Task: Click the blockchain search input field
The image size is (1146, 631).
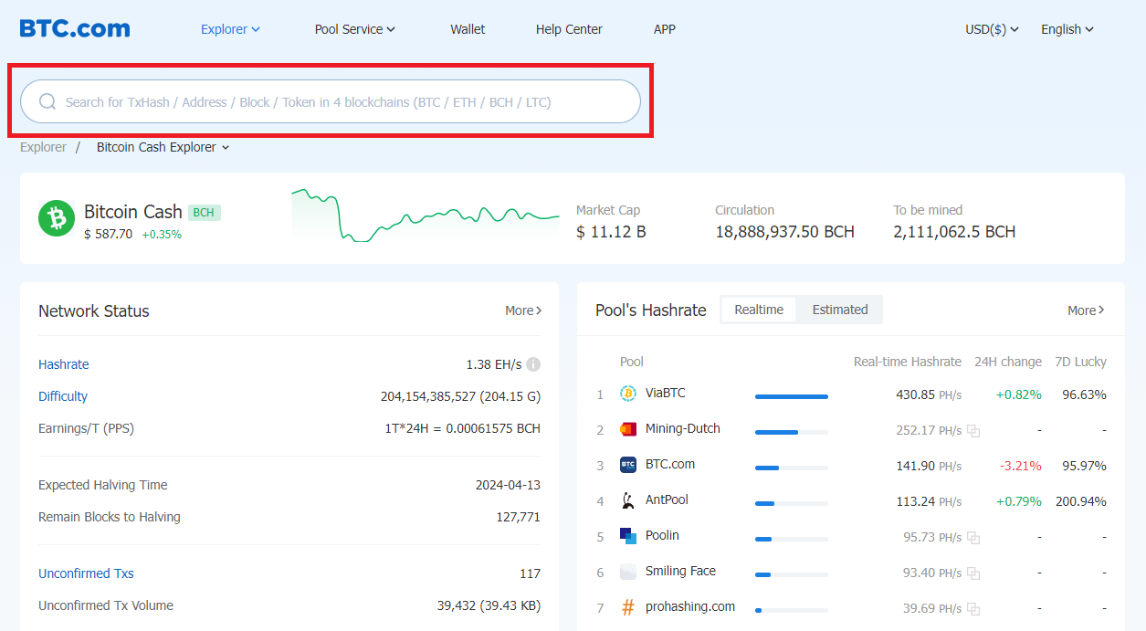Action: click(x=347, y=102)
